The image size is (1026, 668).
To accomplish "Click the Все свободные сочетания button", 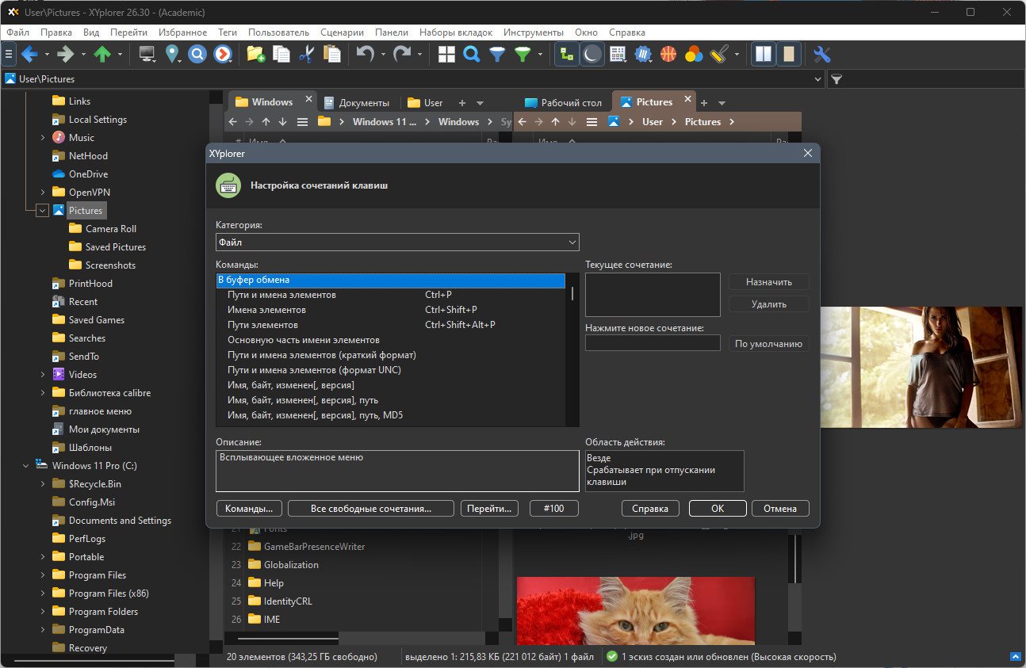I will click(x=371, y=509).
